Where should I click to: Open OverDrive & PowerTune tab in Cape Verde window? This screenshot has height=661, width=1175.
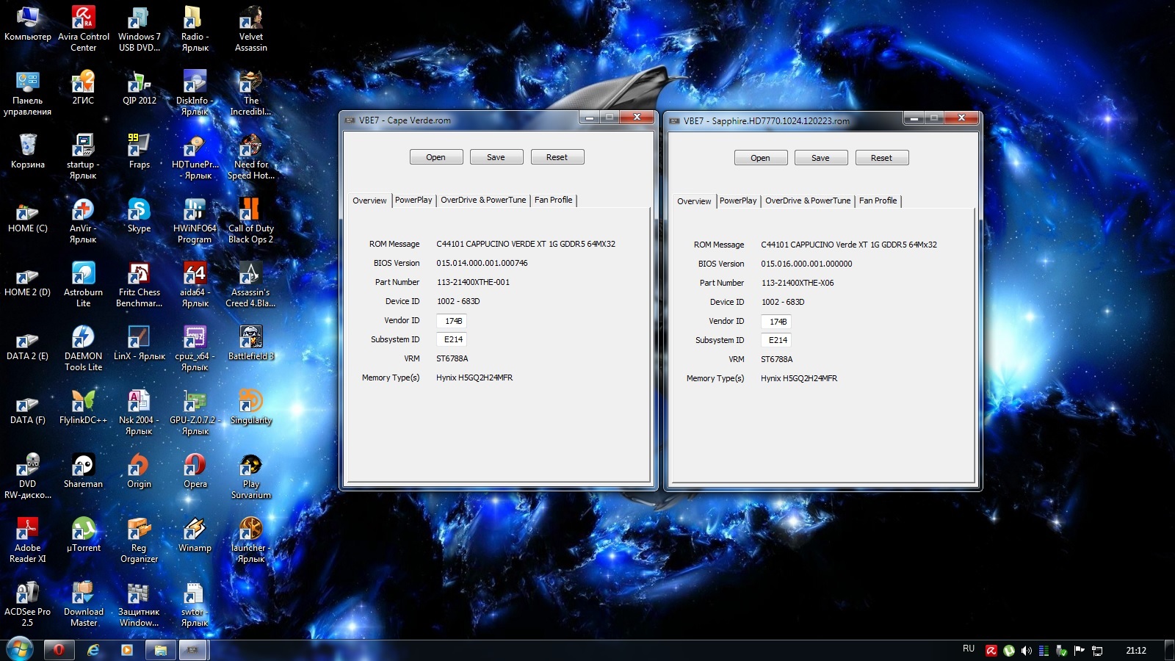click(x=483, y=200)
